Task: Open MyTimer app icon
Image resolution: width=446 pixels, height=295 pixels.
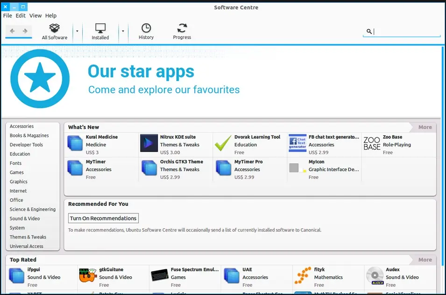Action: click(75, 168)
